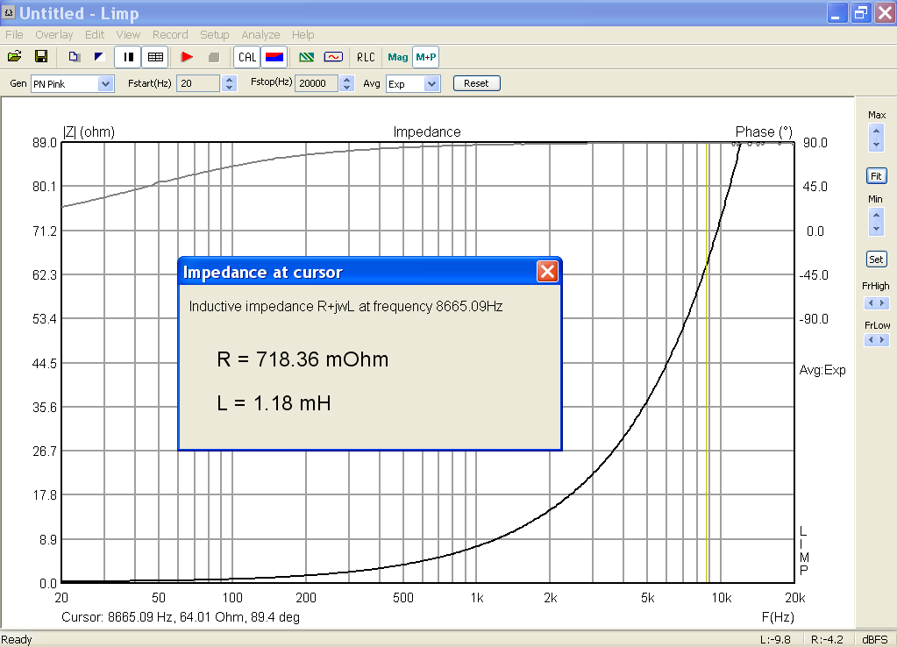Click the gray stop button in the toolbar
The width and height of the screenshot is (897, 647).
214,57
